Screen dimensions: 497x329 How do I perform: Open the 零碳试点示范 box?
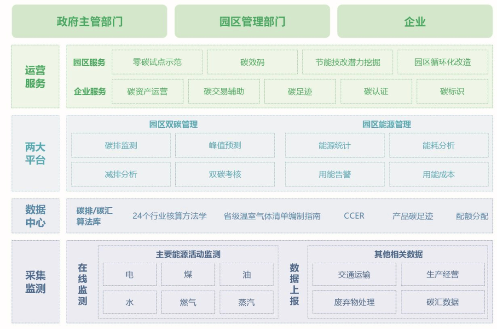[157, 62]
